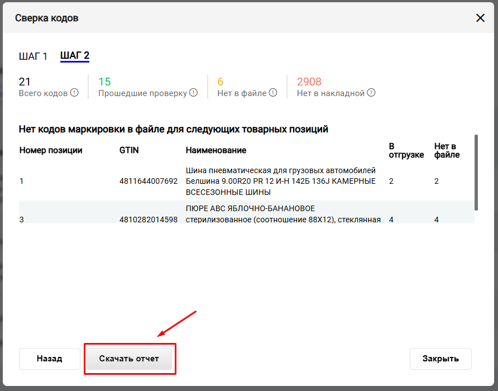Switch to the ШАГ 1 tab
498x391 pixels.
point(33,56)
